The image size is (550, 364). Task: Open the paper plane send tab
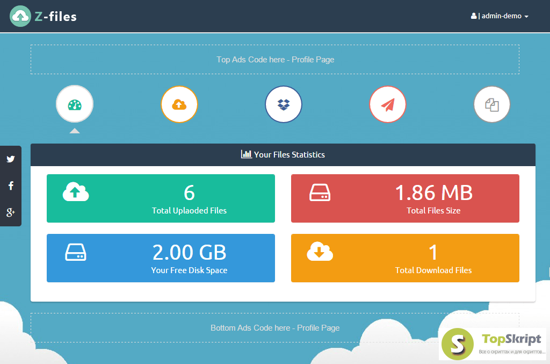pyautogui.click(x=388, y=104)
